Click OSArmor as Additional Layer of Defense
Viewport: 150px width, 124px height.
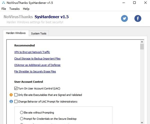point(37,65)
